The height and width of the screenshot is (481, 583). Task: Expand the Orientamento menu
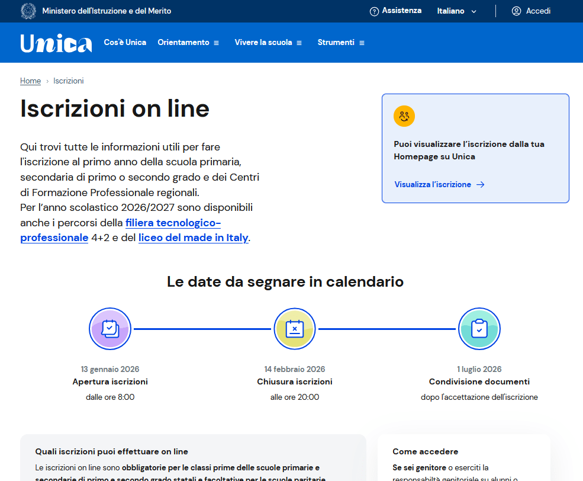(188, 43)
